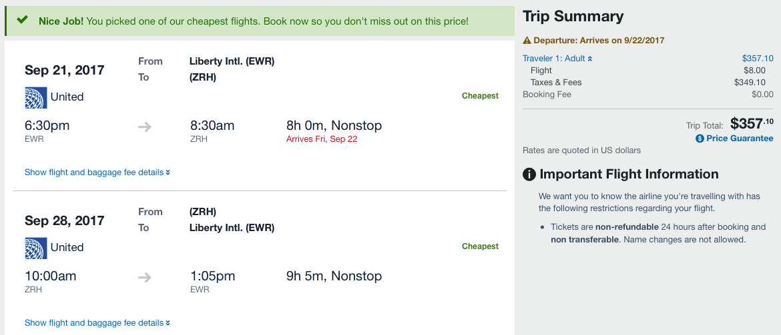Click the Trip Summary heading
This screenshot has width=781, height=335.
click(x=573, y=17)
